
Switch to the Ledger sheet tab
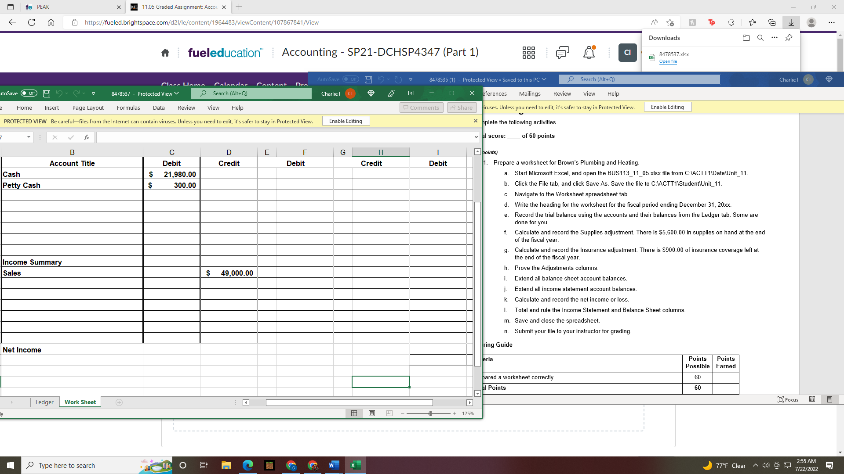pos(44,402)
